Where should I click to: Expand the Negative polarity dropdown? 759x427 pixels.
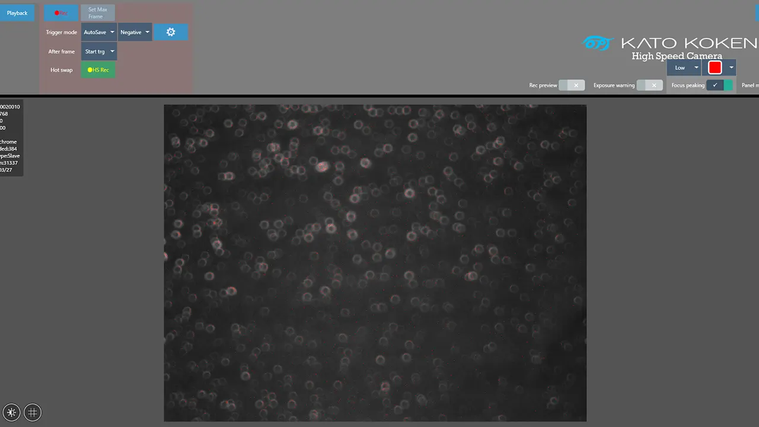point(135,32)
